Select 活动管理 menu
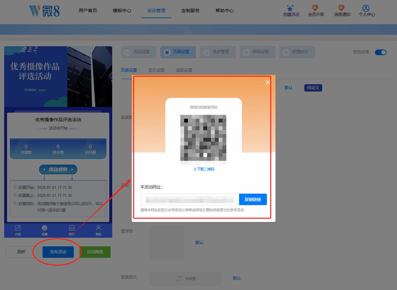Viewport: 397px width, 290px height. pos(156,11)
